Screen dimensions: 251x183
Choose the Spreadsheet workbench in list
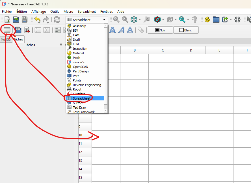(x=85, y=98)
